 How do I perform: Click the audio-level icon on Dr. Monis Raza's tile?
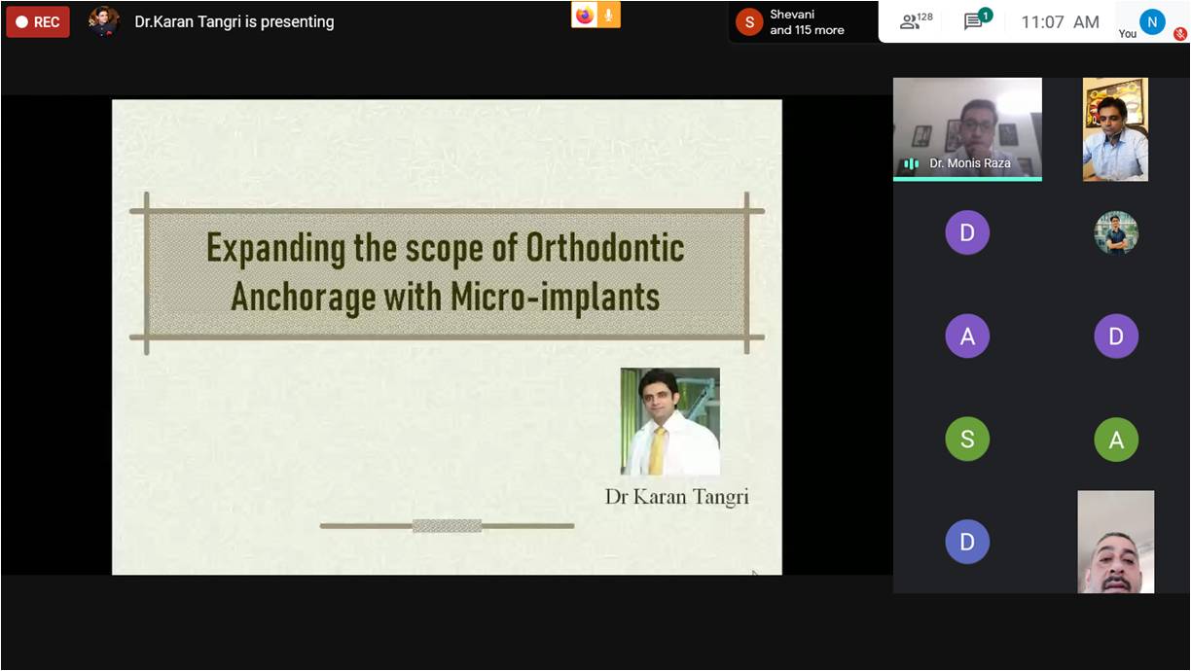click(912, 163)
